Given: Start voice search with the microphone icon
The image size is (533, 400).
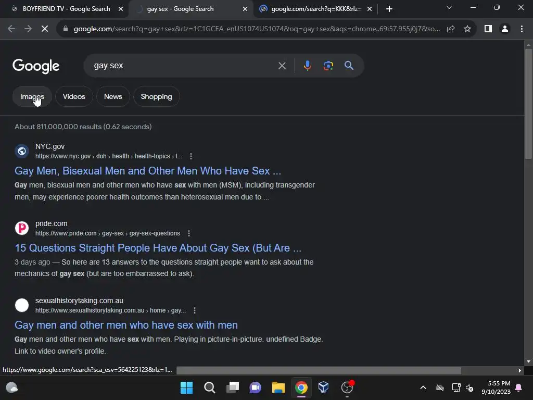Looking at the screenshot, I should (307, 66).
